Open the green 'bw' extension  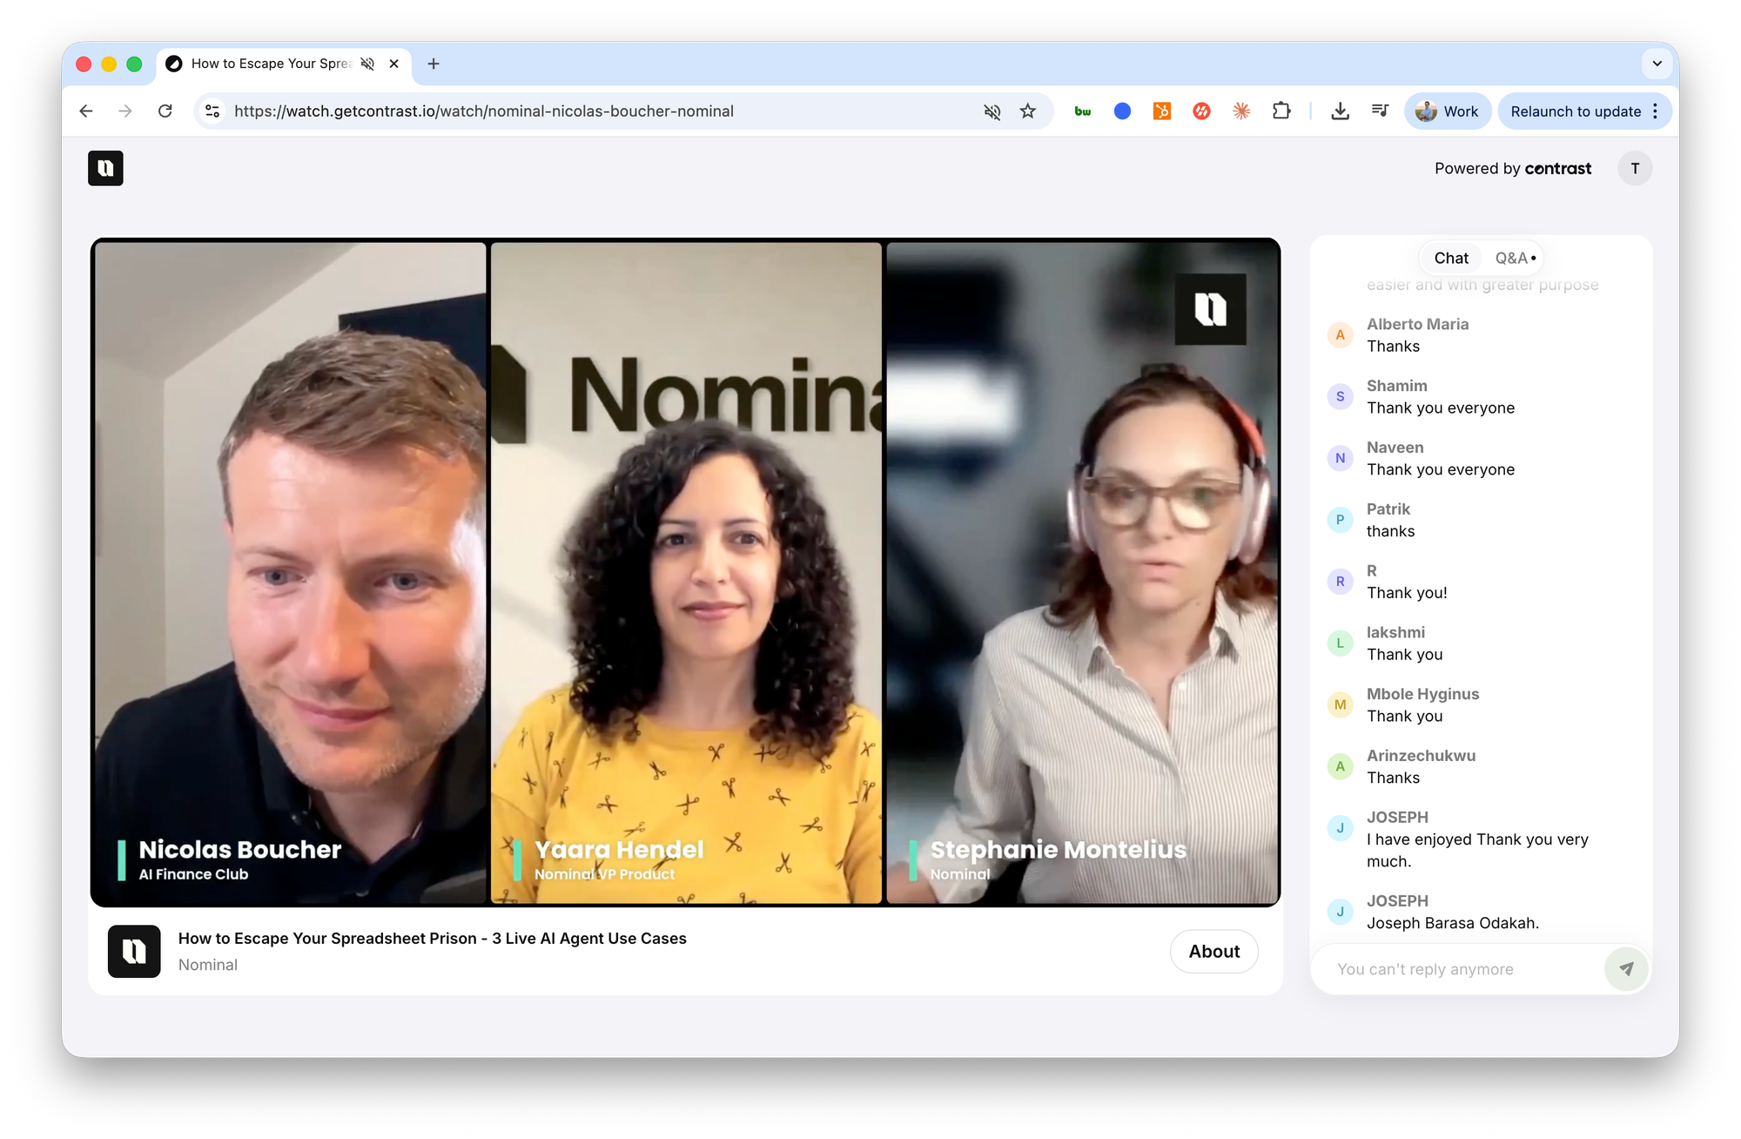[x=1083, y=111]
